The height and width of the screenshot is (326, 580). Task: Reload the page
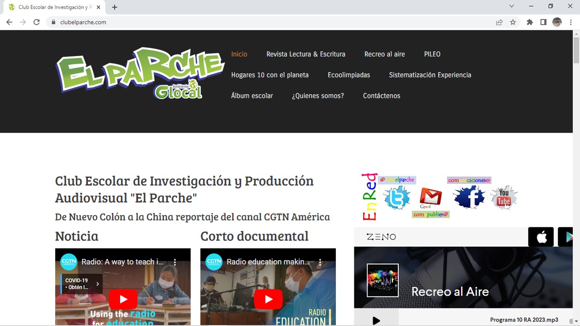37,22
